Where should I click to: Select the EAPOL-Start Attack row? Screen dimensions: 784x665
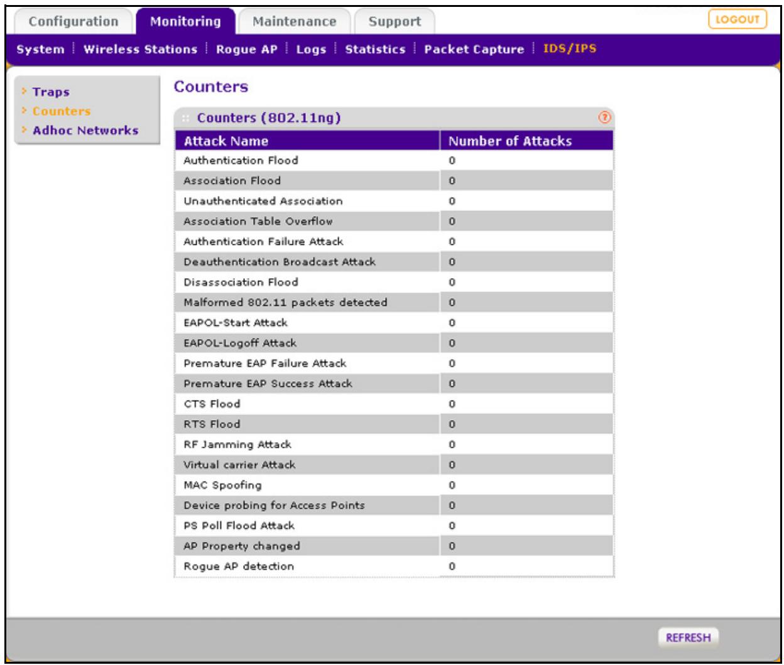coord(395,323)
